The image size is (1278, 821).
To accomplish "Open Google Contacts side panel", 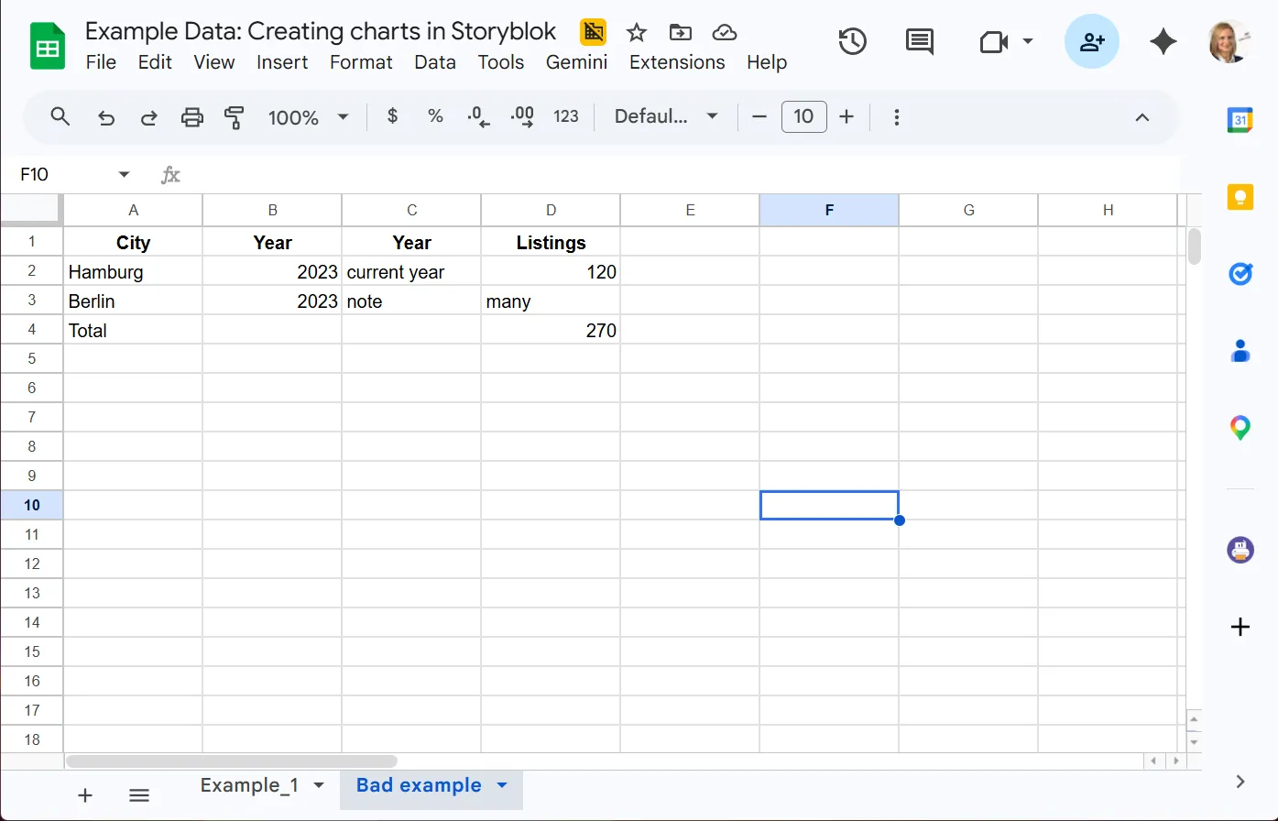I will coord(1240,351).
